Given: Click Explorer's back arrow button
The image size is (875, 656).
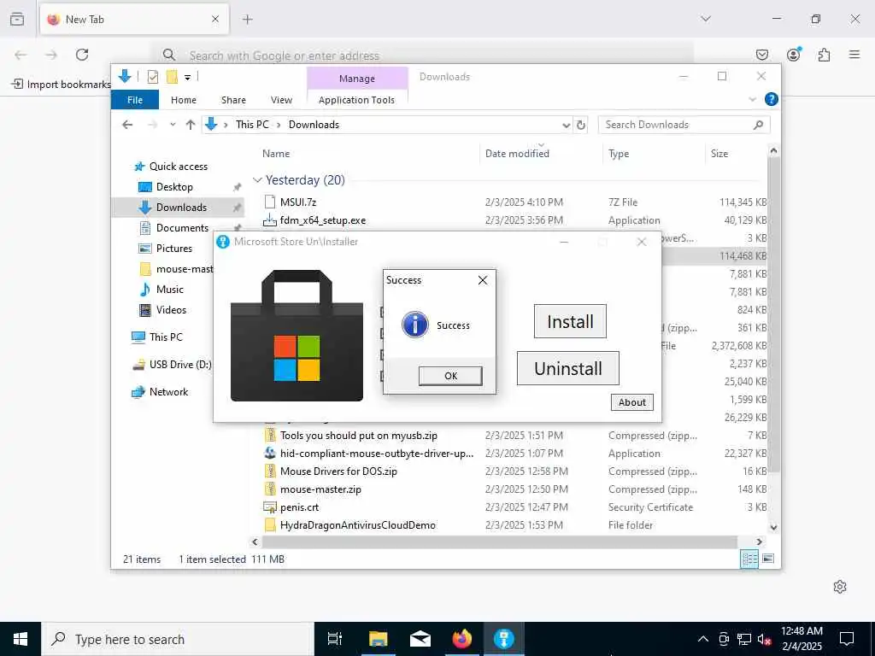Looking at the screenshot, I should click(127, 125).
